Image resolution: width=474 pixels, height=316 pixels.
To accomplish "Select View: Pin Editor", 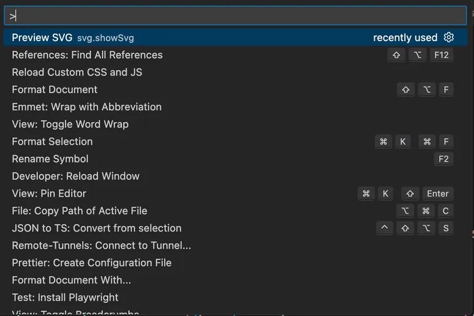I will click(x=49, y=194).
